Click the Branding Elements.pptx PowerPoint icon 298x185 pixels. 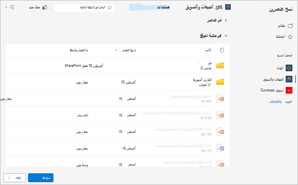tap(220, 98)
